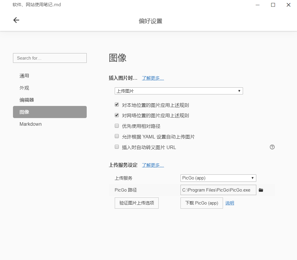Toggle 对网络位置的图片应用上述规则 checkbox
Image resolution: width=297 pixels, height=260 pixels.
(x=117, y=115)
